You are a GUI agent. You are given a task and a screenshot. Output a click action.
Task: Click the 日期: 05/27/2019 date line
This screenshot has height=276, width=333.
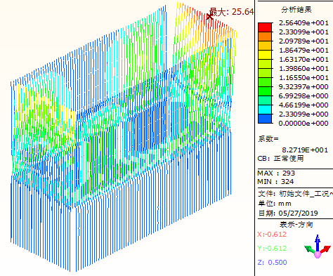click(288, 213)
